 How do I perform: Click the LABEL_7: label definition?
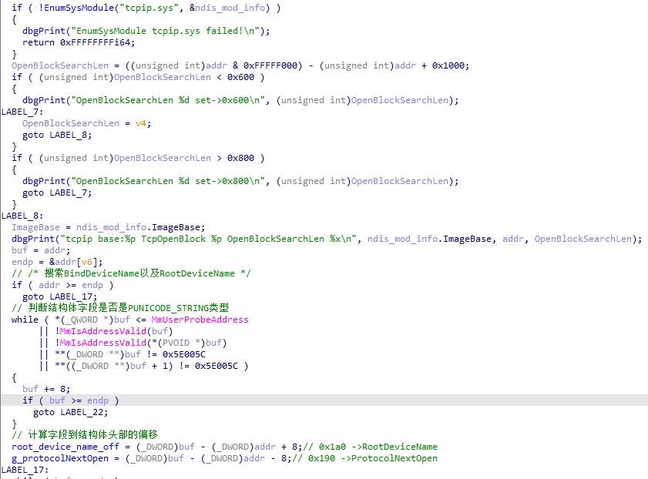(22, 112)
